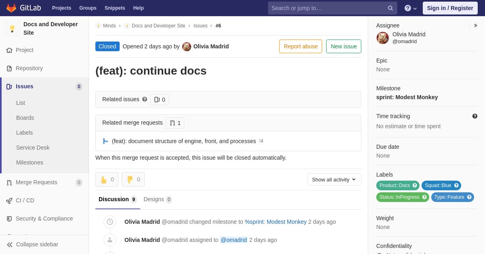Click the thumbs down reaction

click(x=133, y=179)
